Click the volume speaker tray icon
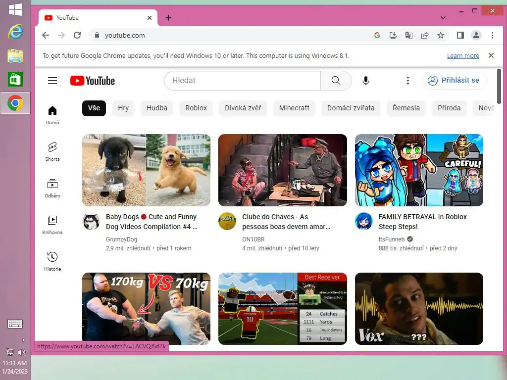Image resolution: width=507 pixels, height=380 pixels. 22,352
